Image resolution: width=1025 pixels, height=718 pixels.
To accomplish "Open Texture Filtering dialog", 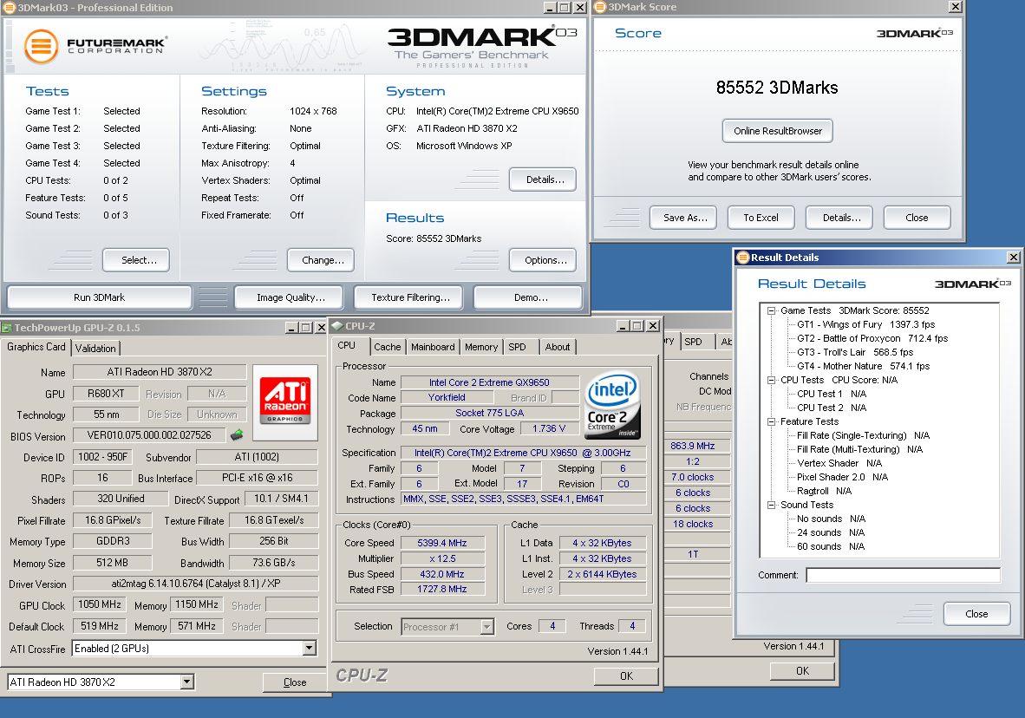I will click(410, 297).
